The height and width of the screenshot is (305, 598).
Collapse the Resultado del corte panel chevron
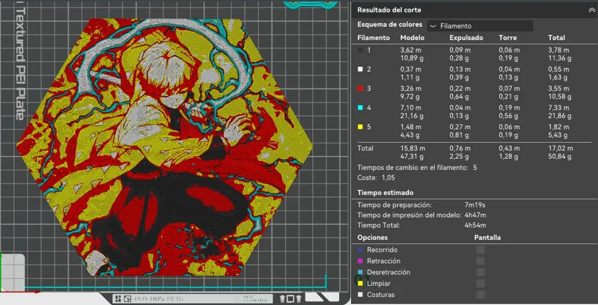click(591, 10)
